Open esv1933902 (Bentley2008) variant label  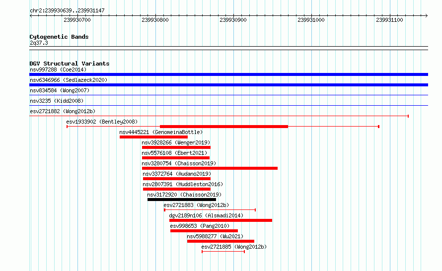102,122
